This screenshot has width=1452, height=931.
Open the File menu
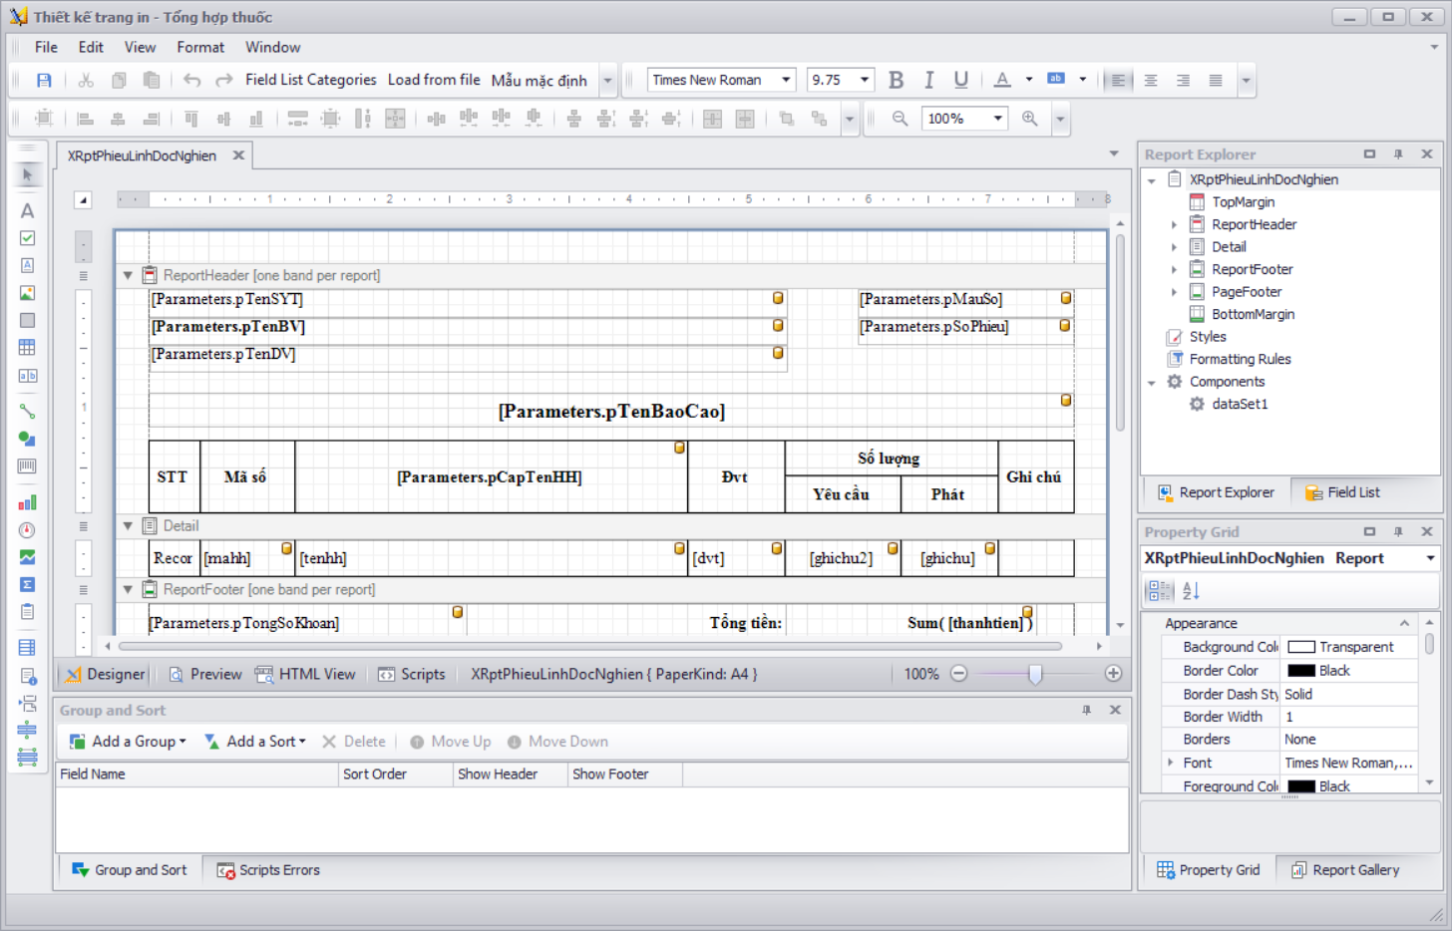46,47
